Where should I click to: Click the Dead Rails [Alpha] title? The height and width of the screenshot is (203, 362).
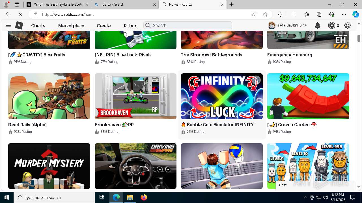click(27, 125)
